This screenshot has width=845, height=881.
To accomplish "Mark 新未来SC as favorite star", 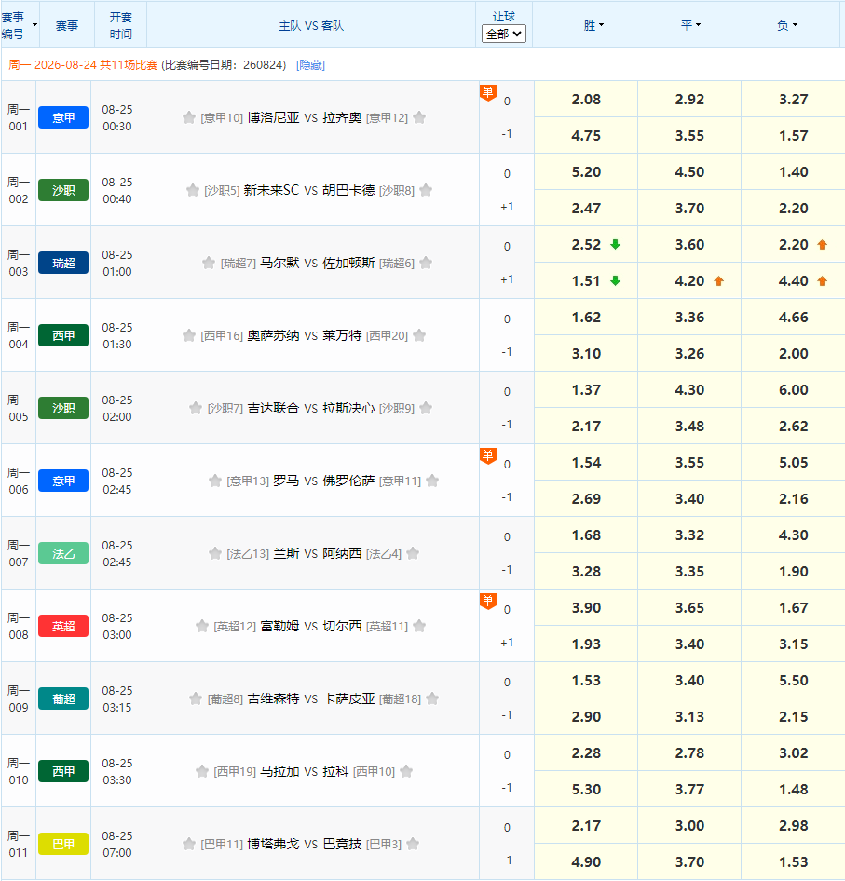I will pyautogui.click(x=193, y=190).
